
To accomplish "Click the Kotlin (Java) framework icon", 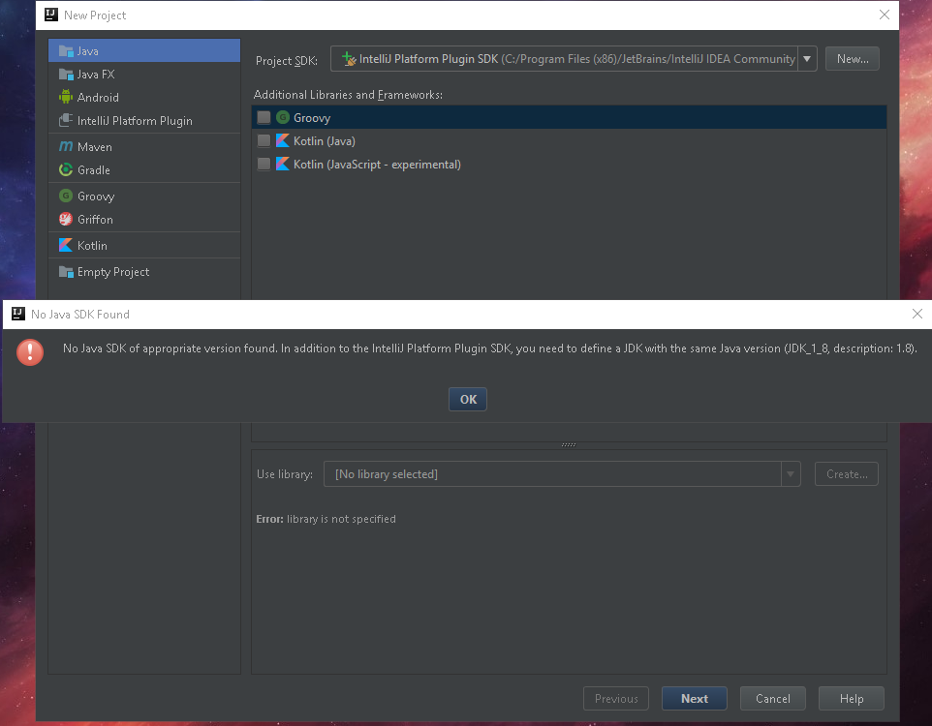I will click(x=283, y=140).
